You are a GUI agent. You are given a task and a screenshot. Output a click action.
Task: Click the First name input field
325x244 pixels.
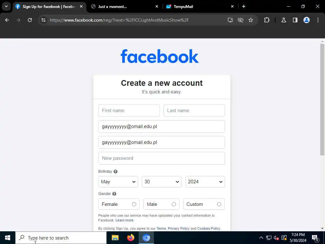pos(129,111)
